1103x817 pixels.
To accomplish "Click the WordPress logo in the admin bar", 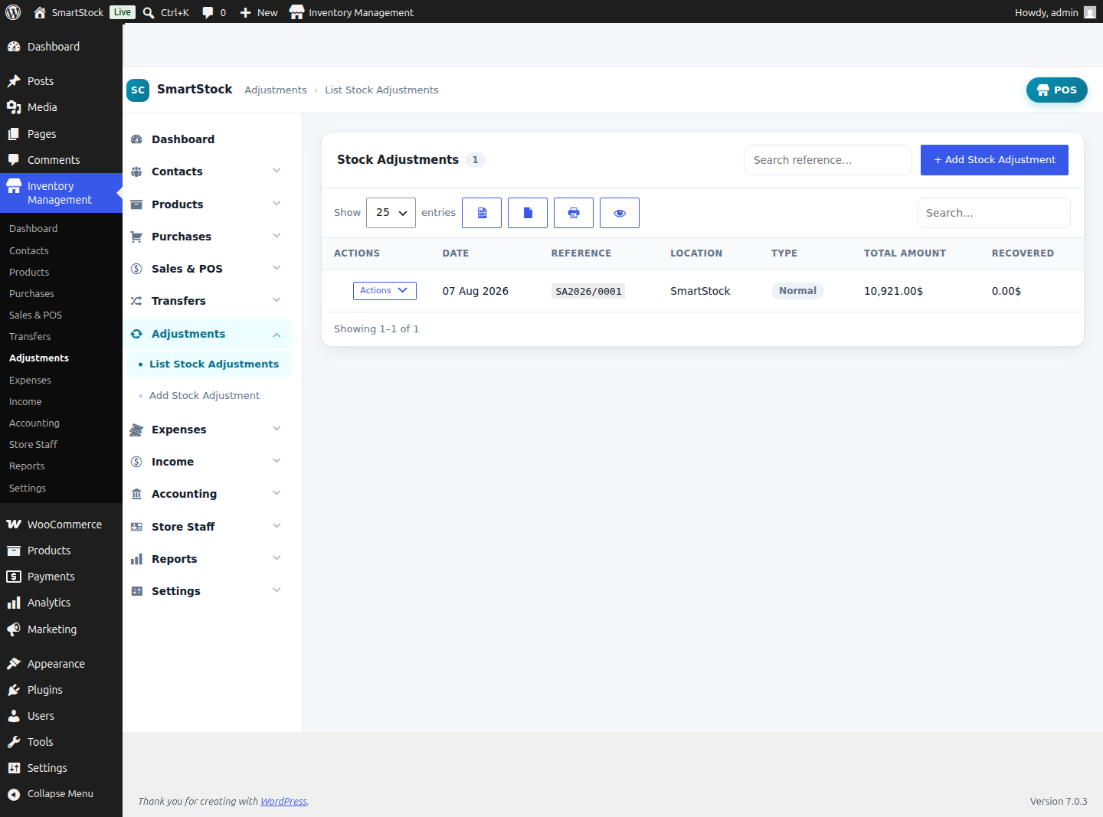I will click(13, 12).
